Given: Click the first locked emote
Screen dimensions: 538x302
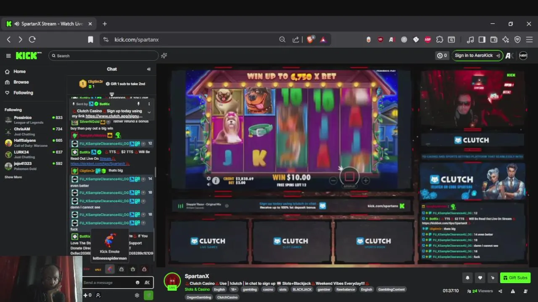Looking at the screenshot, I should coord(121,269).
